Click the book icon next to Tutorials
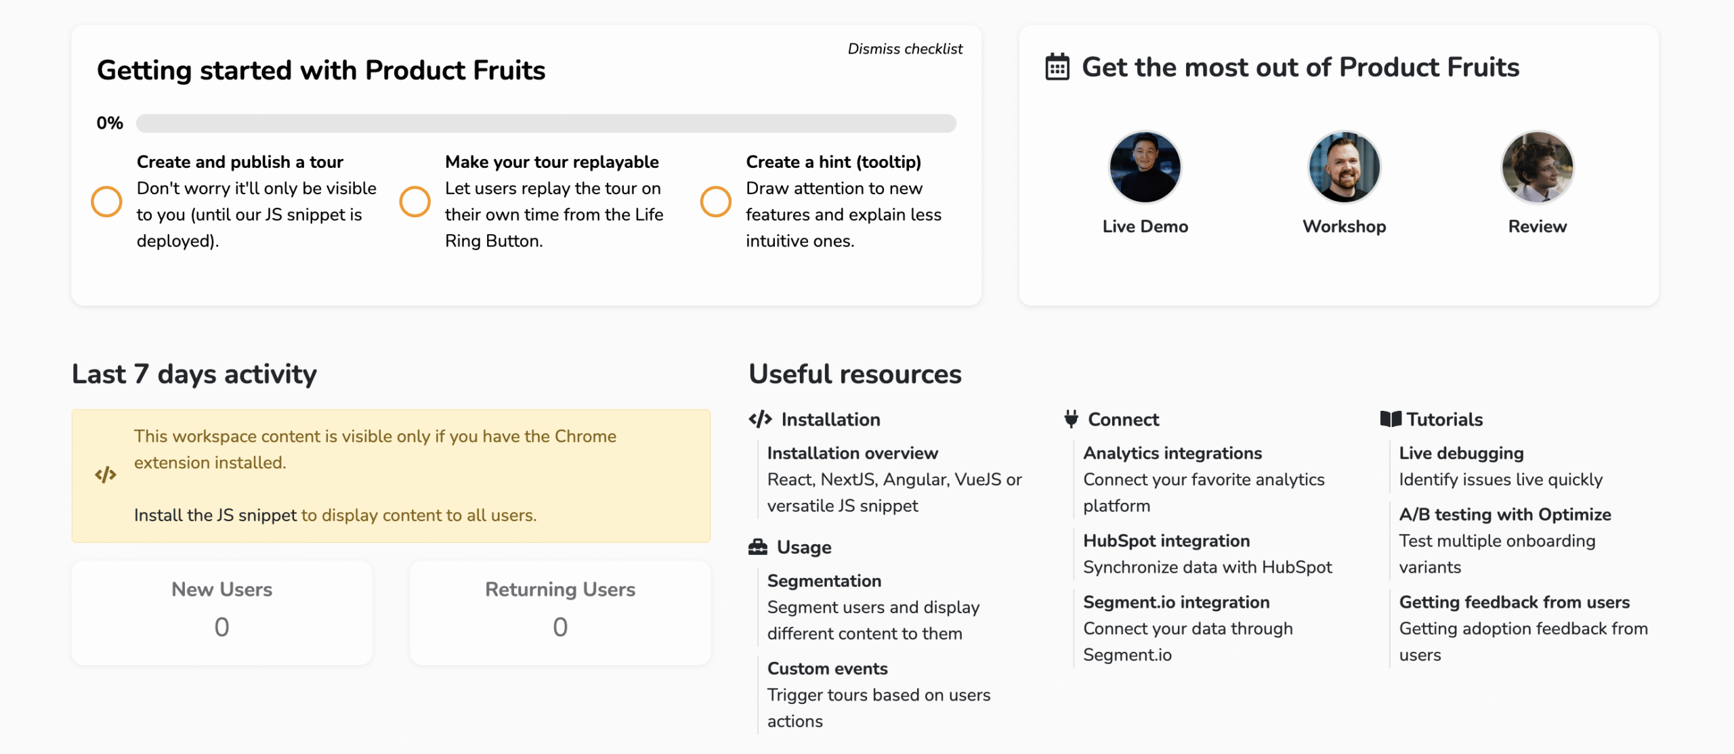 (x=1390, y=420)
